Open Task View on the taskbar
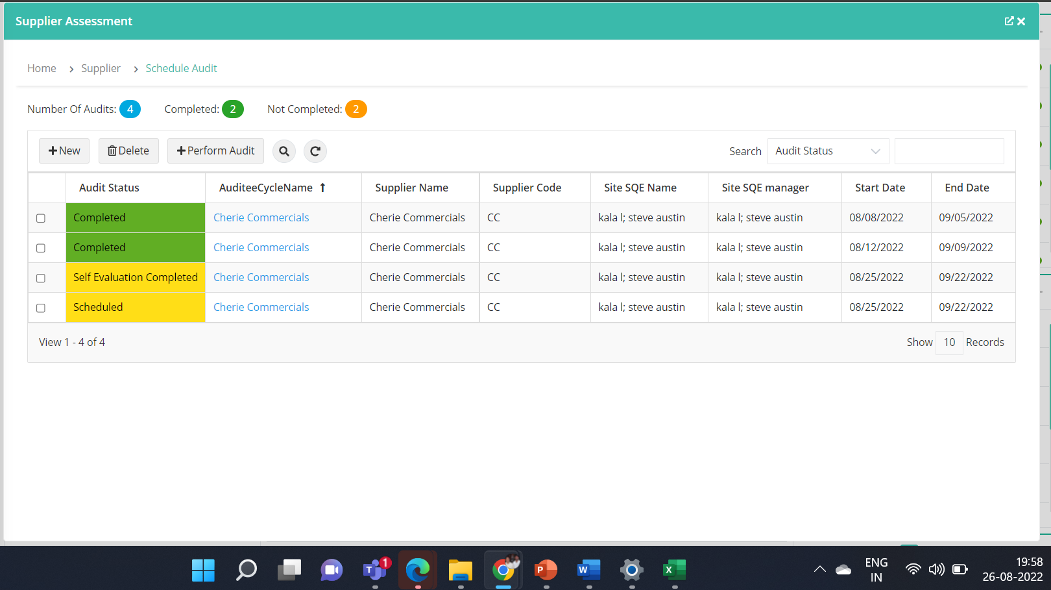 [x=289, y=571]
